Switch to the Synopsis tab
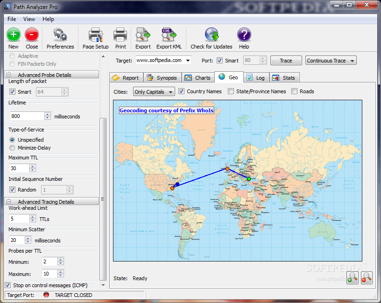Viewport: 381px width, 303px height. pyautogui.click(x=162, y=78)
